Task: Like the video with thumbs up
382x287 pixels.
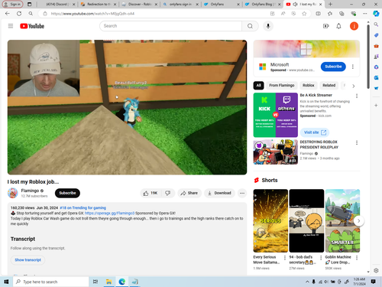Action: tap(151, 193)
